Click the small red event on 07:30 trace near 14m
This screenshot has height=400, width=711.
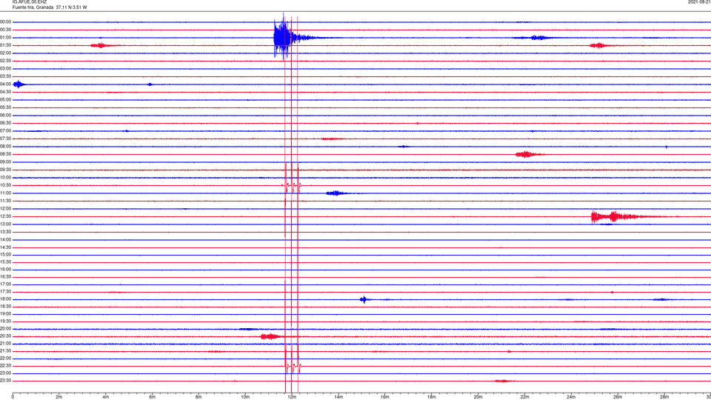click(x=333, y=139)
